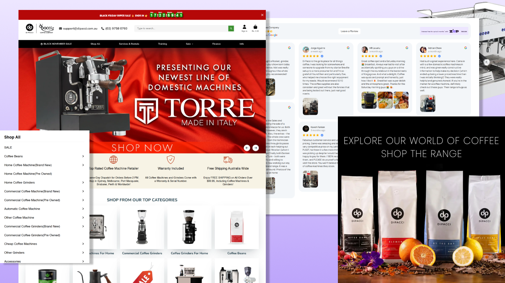Screen dimensions: 505x283
Task: Expand Automatic Coffee Machine submenu
Action: [x=83, y=209]
